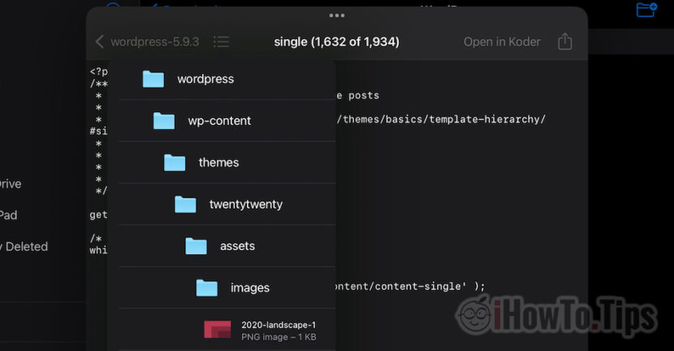Select the twentytwenty row in the outline
The image size is (674, 351).
245,204
